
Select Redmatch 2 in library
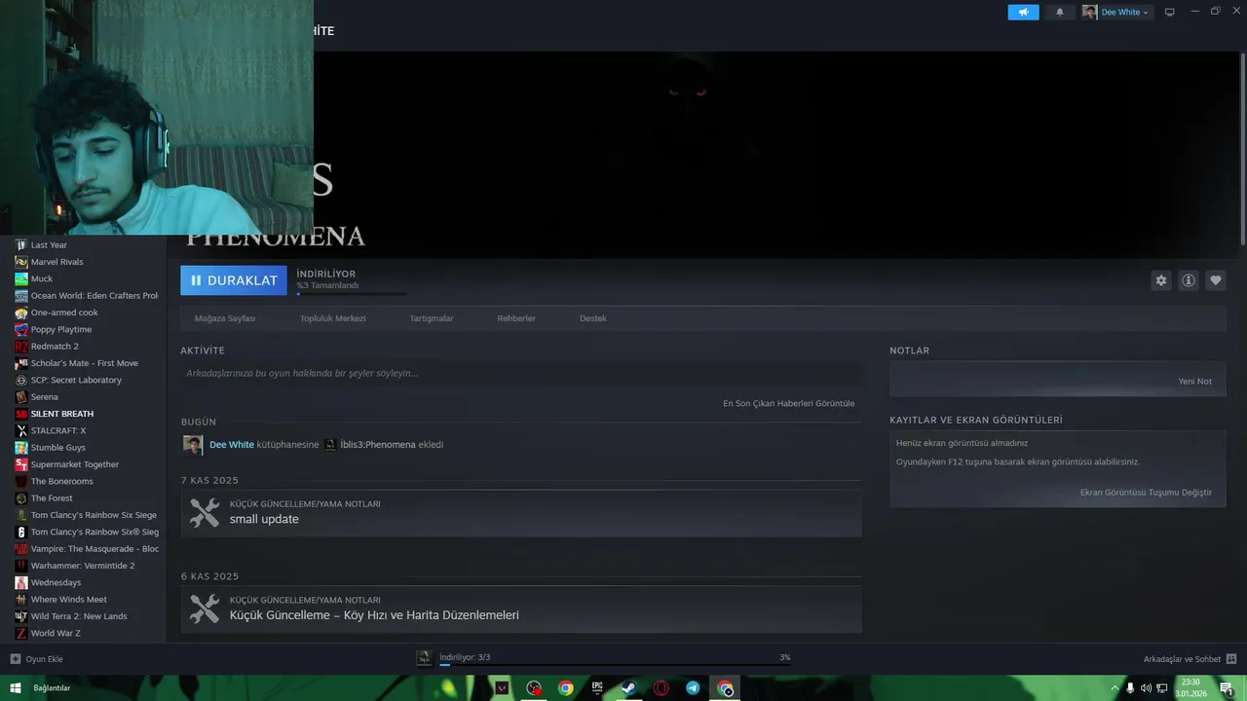tap(55, 347)
